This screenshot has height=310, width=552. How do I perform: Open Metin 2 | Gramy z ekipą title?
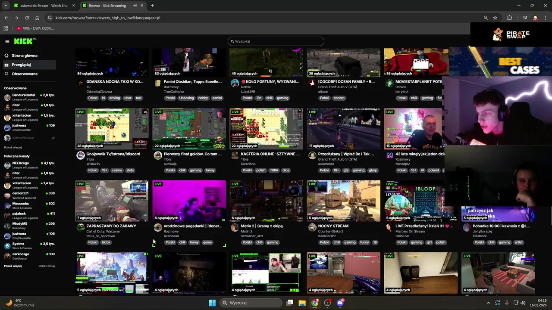pos(261,226)
